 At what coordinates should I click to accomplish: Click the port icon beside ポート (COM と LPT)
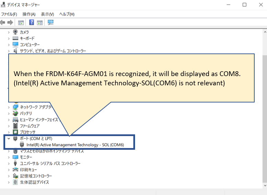pos(15,138)
